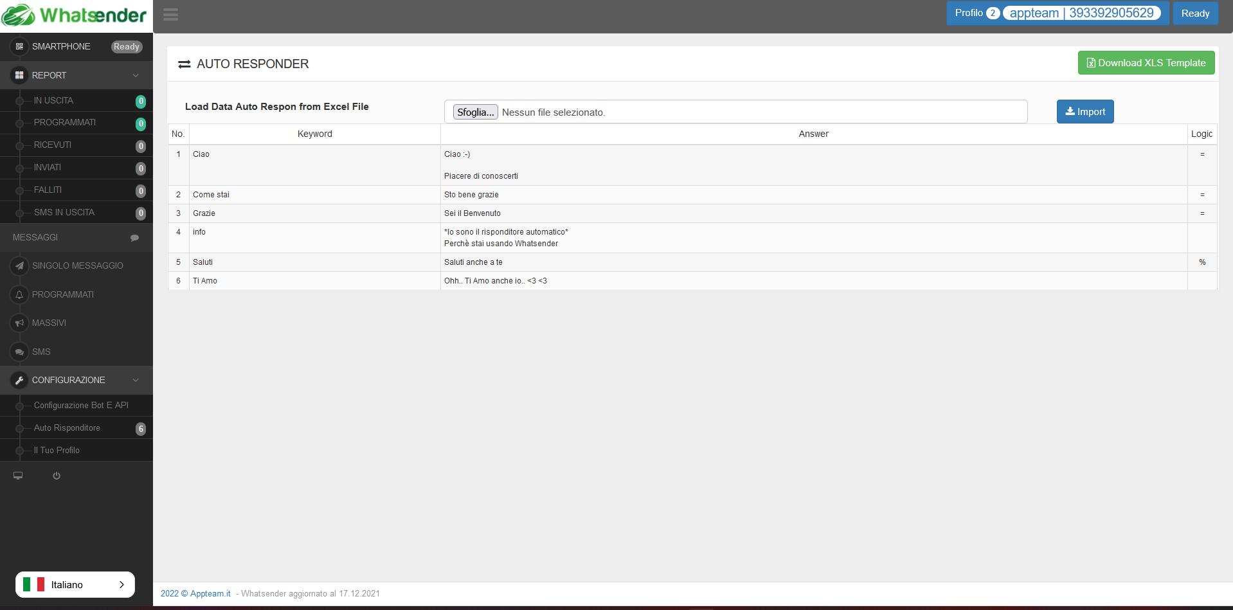Collapse the Configurazione menu chevron
This screenshot has height=610, width=1233.
click(136, 380)
